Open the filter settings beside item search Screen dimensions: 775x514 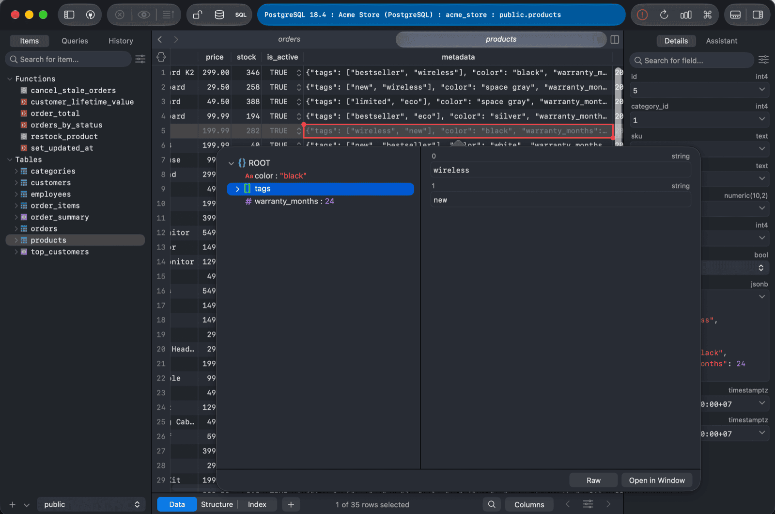(140, 59)
